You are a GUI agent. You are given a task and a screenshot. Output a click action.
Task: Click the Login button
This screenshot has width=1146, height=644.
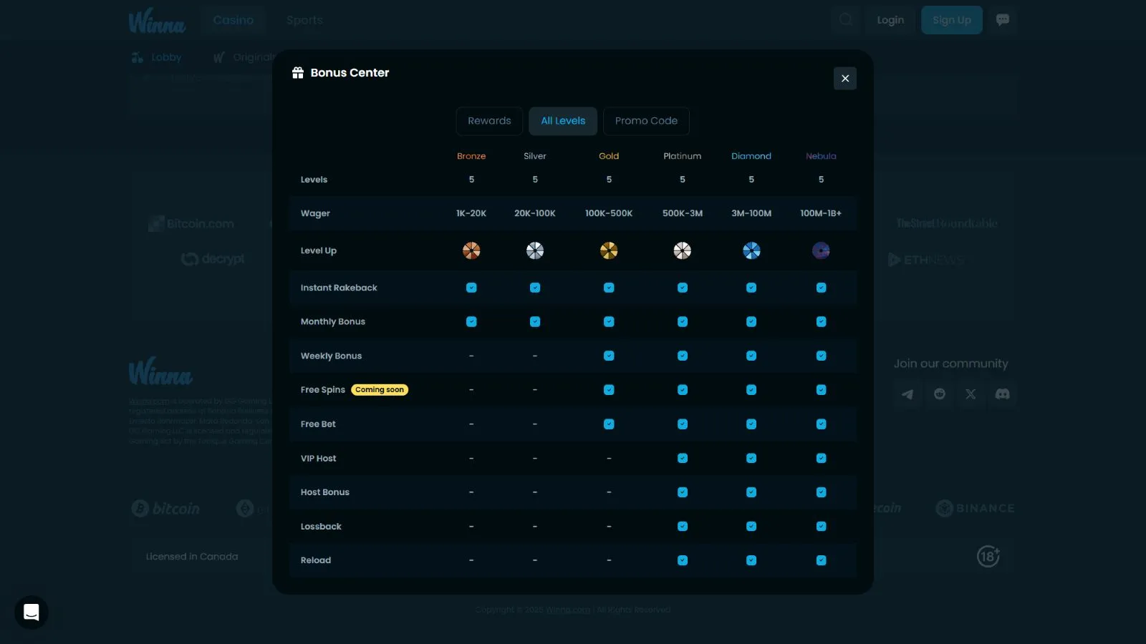pos(890,20)
